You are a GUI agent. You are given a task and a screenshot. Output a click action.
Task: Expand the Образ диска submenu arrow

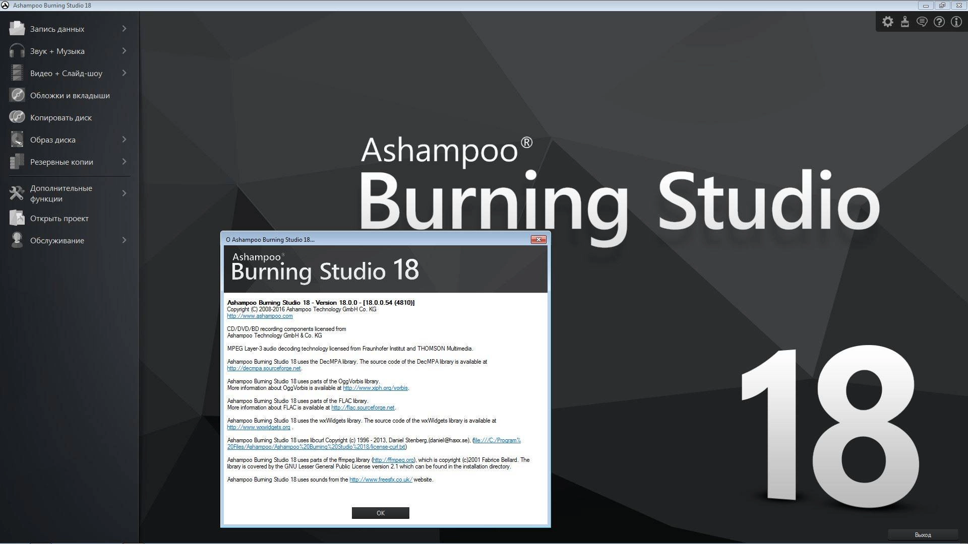click(124, 139)
